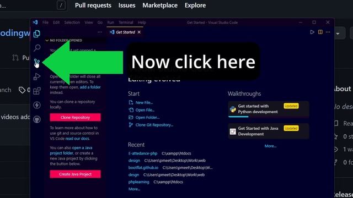Open the Help menu
This screenshot has width=353, height=198.
(x=142, y=23)
